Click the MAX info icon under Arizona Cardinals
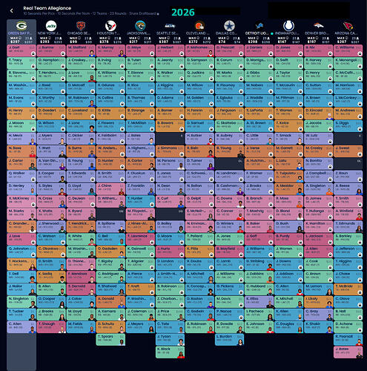 coord(346,38)
